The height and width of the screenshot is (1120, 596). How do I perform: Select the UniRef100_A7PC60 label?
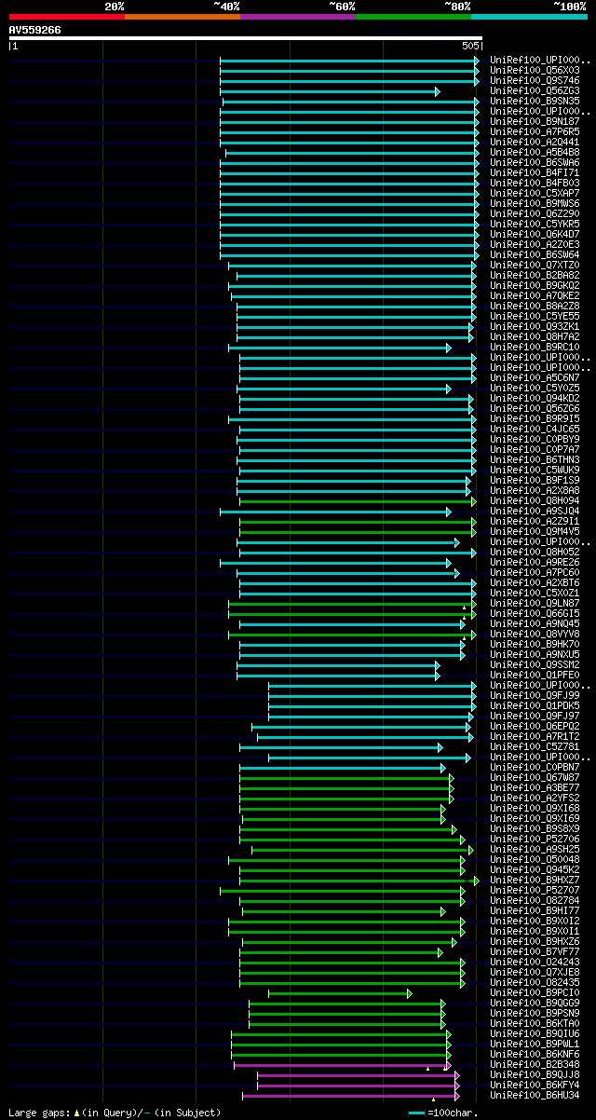pos(535,572)
